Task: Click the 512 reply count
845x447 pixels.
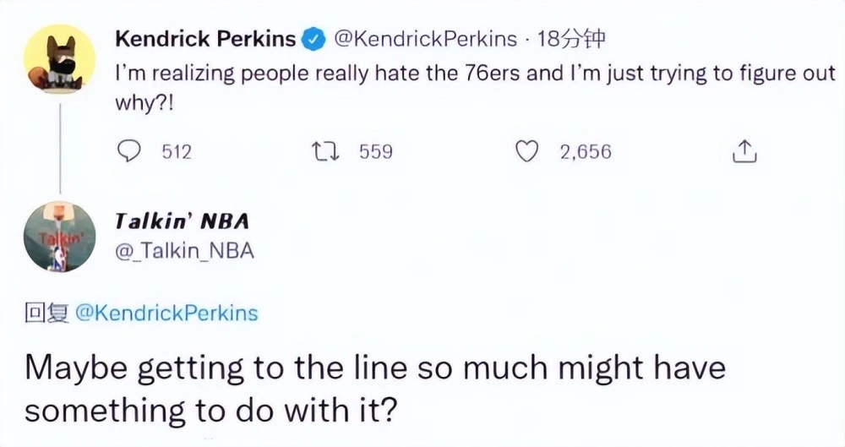Action: click(177, 152)
